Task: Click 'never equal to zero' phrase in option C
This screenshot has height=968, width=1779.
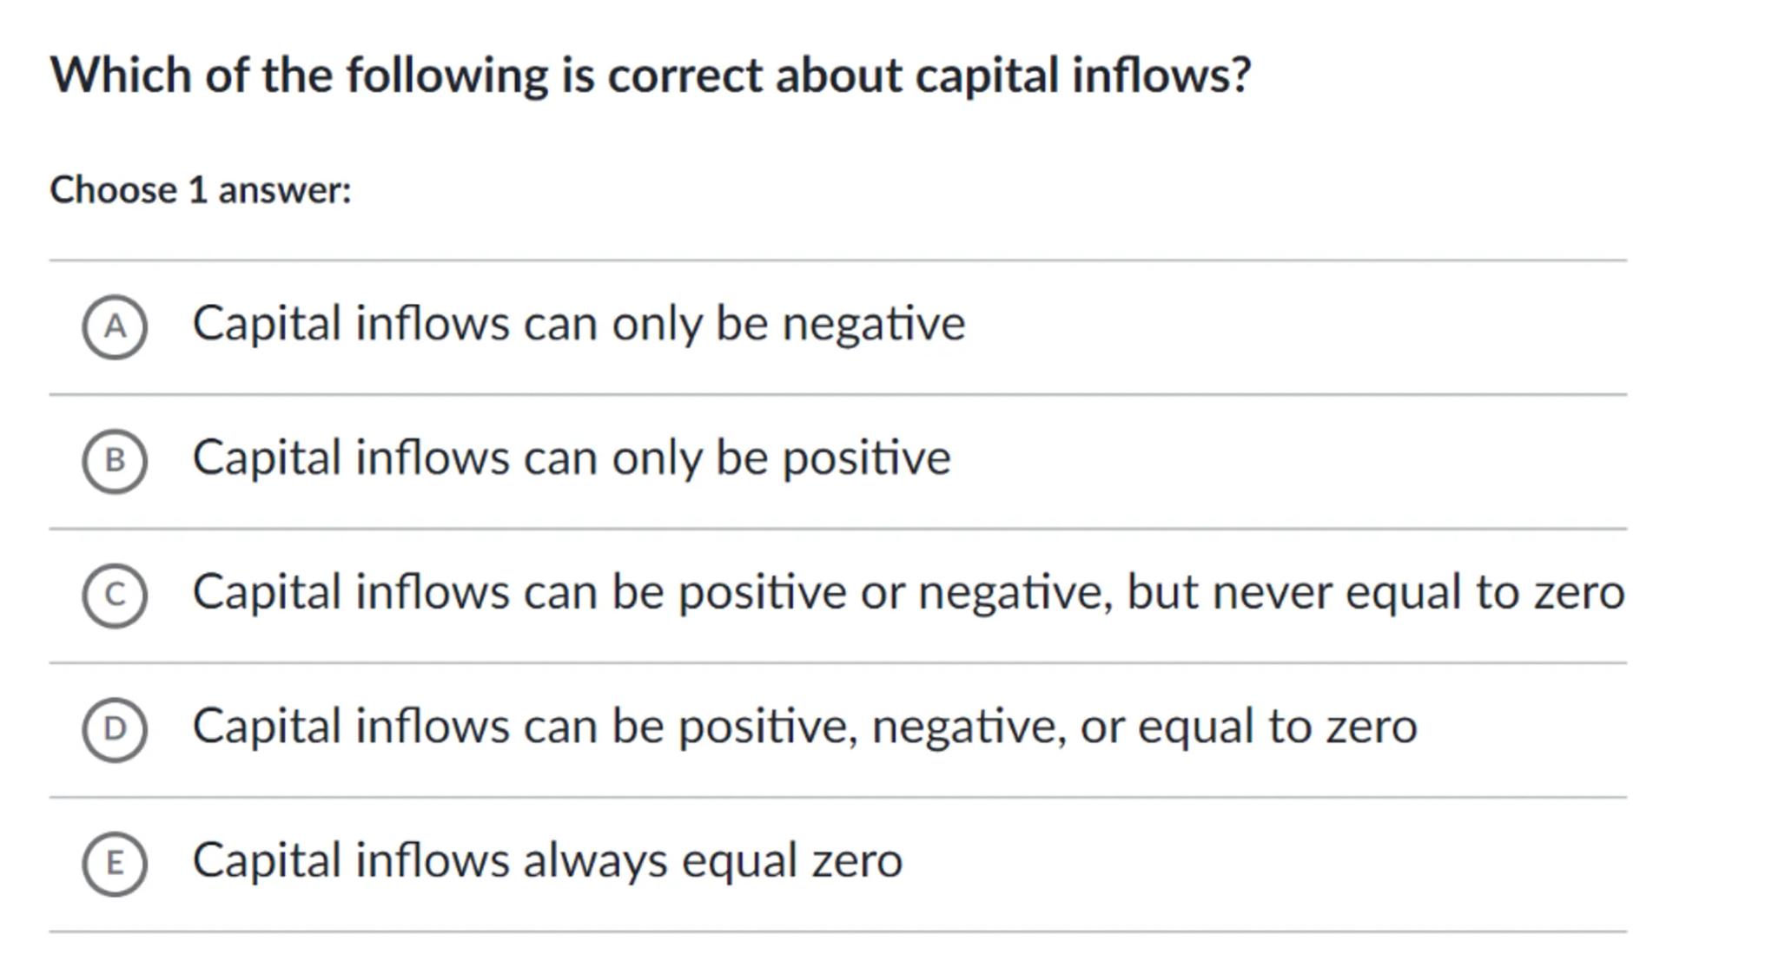Action: tap(1418, 593)
